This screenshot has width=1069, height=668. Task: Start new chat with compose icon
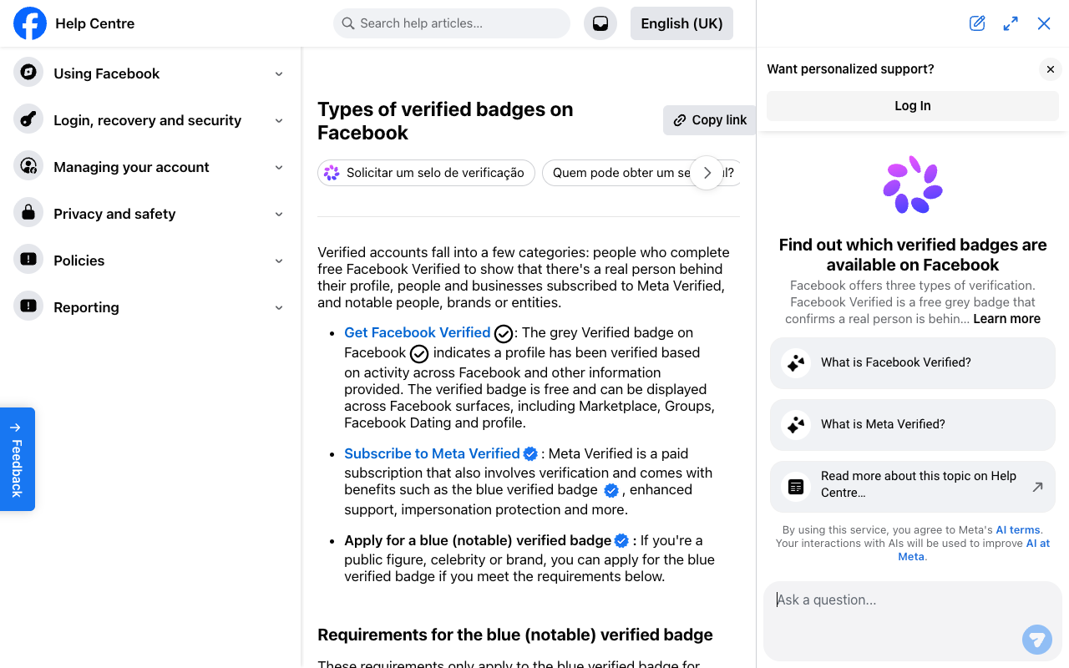pos(977,23)
